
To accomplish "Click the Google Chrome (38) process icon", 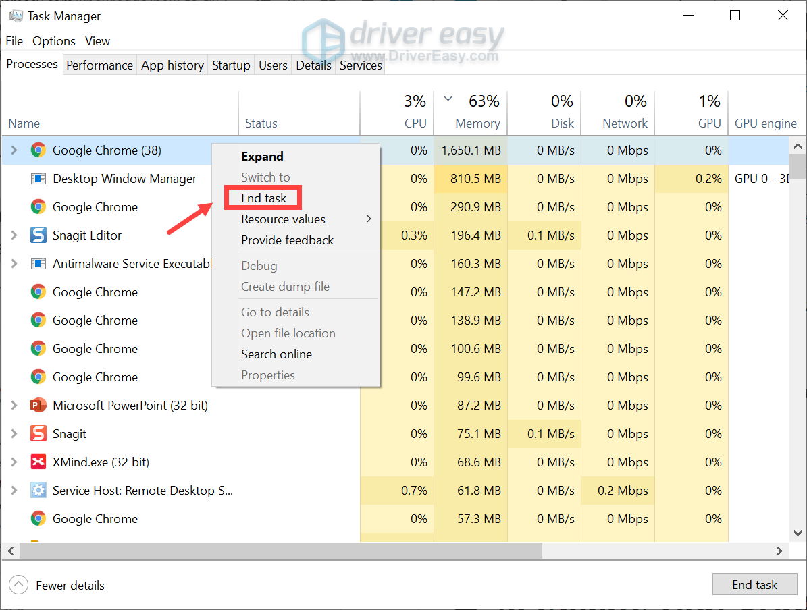I will click(38, 150).
